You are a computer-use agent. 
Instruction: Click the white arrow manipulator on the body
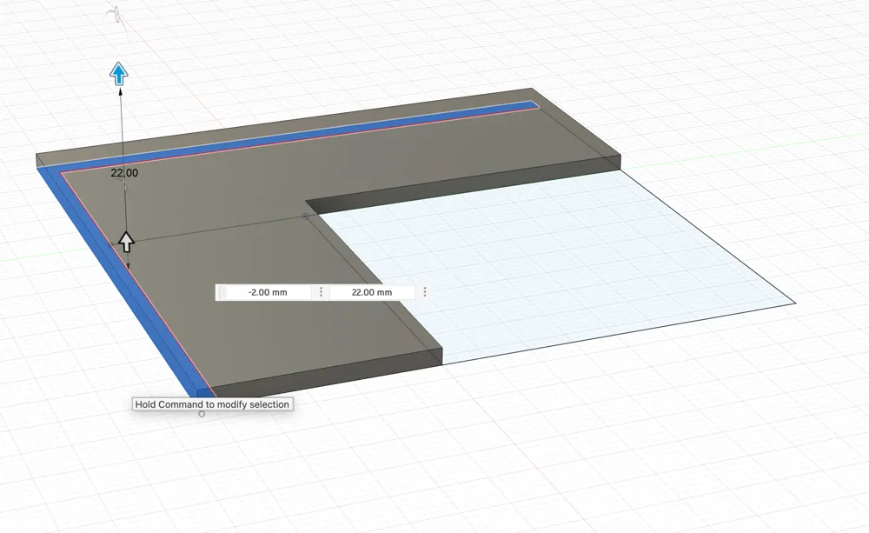tap(126, 242)
